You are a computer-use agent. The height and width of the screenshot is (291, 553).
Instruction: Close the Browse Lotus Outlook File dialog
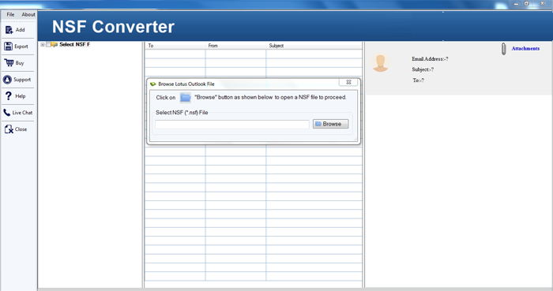[x=348, y=82]
